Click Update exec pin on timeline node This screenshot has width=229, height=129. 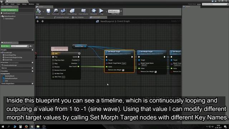tap(79, 57)
